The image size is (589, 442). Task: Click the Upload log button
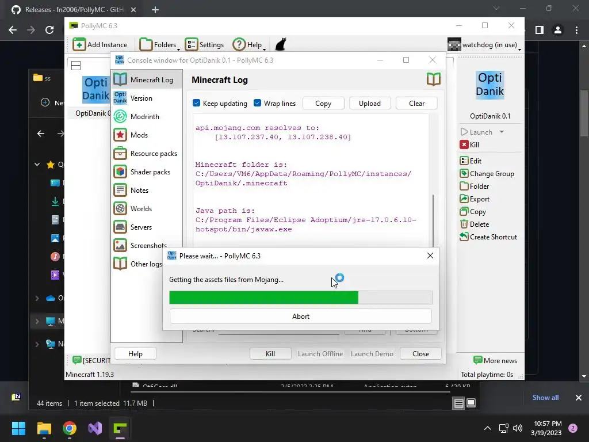pyautogui.click(x=370, y=104)
